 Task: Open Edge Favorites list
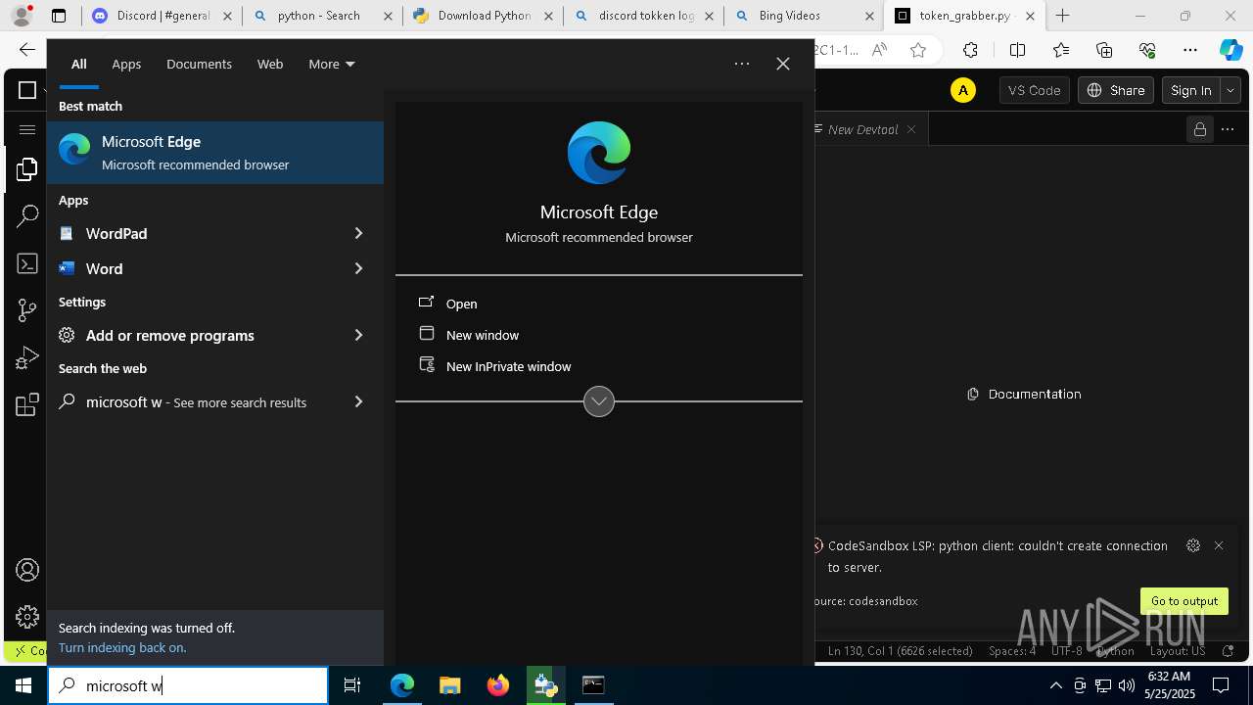(1061, 50)
